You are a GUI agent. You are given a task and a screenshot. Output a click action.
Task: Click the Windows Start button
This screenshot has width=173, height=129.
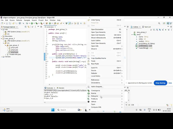[x=53, y=110]
